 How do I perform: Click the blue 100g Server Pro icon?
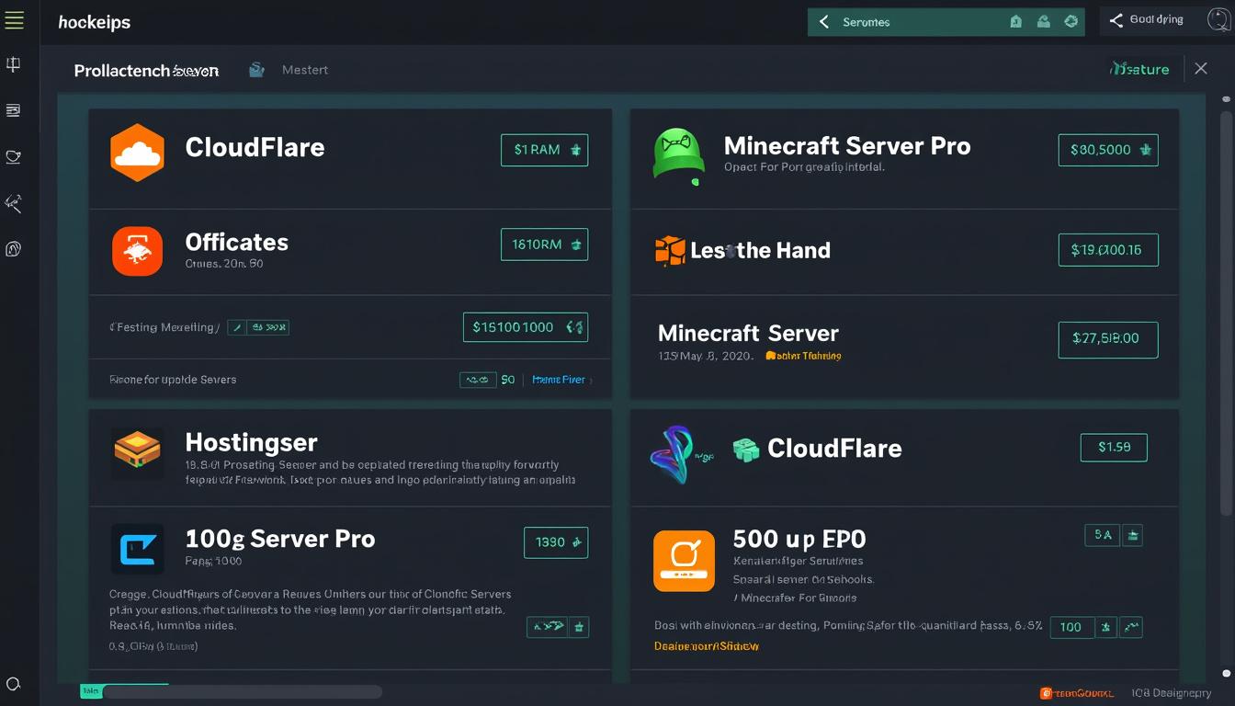[x=137, y=550]
